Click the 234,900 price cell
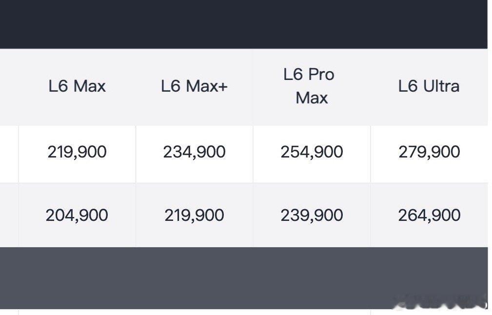This screenshot has width=492, height=315. click(x=194, y=152)
